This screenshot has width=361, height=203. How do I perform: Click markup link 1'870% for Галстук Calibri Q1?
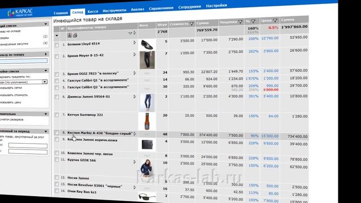tap(252, 78)
